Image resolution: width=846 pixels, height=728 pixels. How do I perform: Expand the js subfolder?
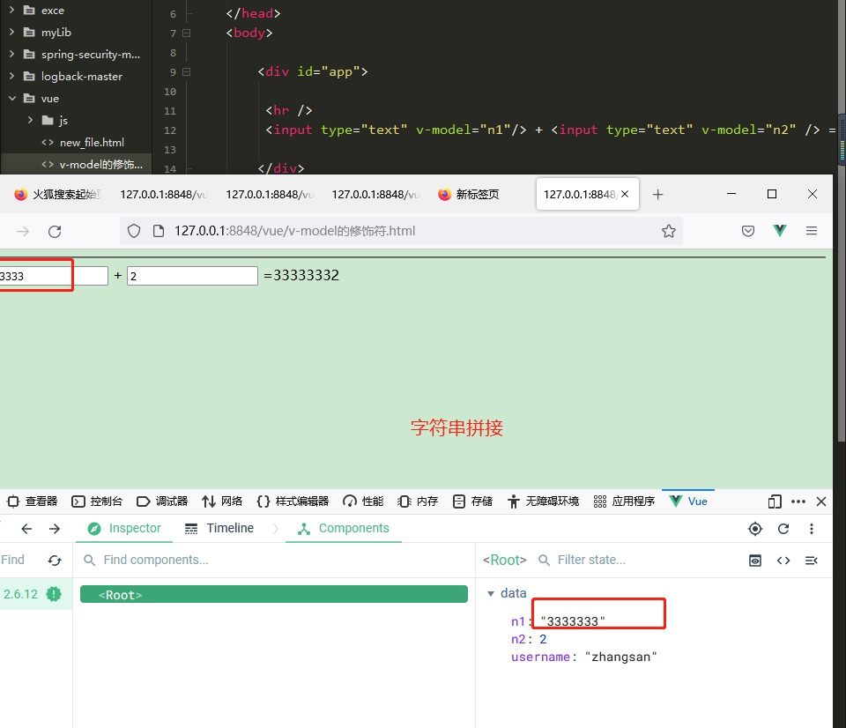30,121
